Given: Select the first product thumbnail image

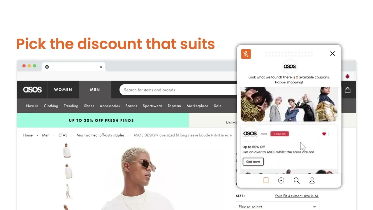Looking at the screenshot, I should point(67,150).
